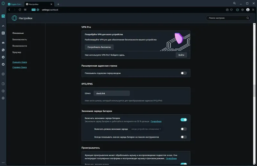Click the Opera logo beside the Настройки heading

14,18
